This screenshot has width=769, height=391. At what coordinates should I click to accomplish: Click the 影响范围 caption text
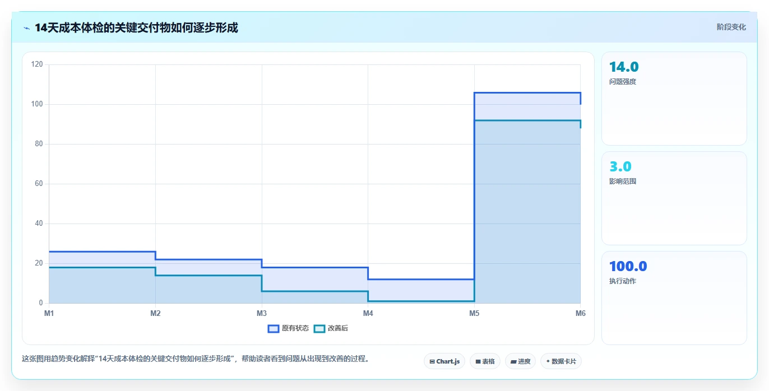(623, 181)
